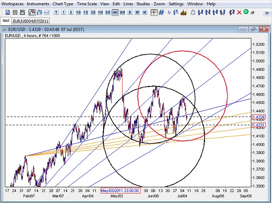Click the pin icon in toolbar

pos(252,13)
